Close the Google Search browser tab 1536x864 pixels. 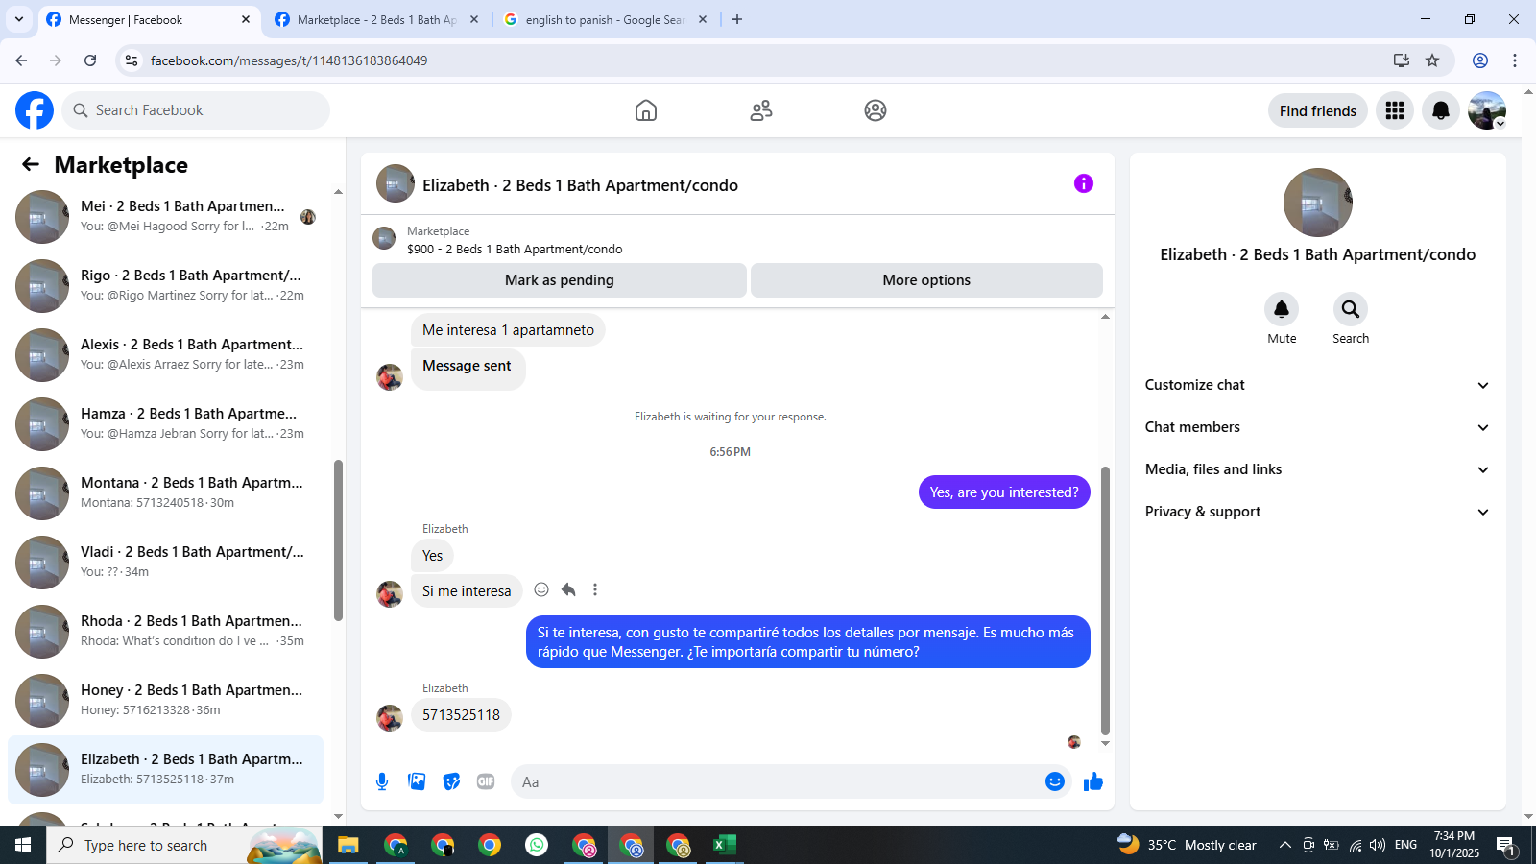point(702,19)
